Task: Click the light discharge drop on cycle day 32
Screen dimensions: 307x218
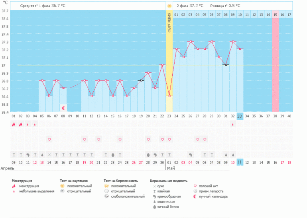Action: (233, 124)
